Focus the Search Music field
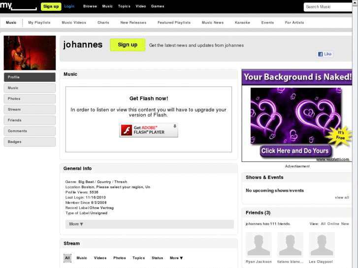The image size is (358, 268). click(x=328, y=7)
